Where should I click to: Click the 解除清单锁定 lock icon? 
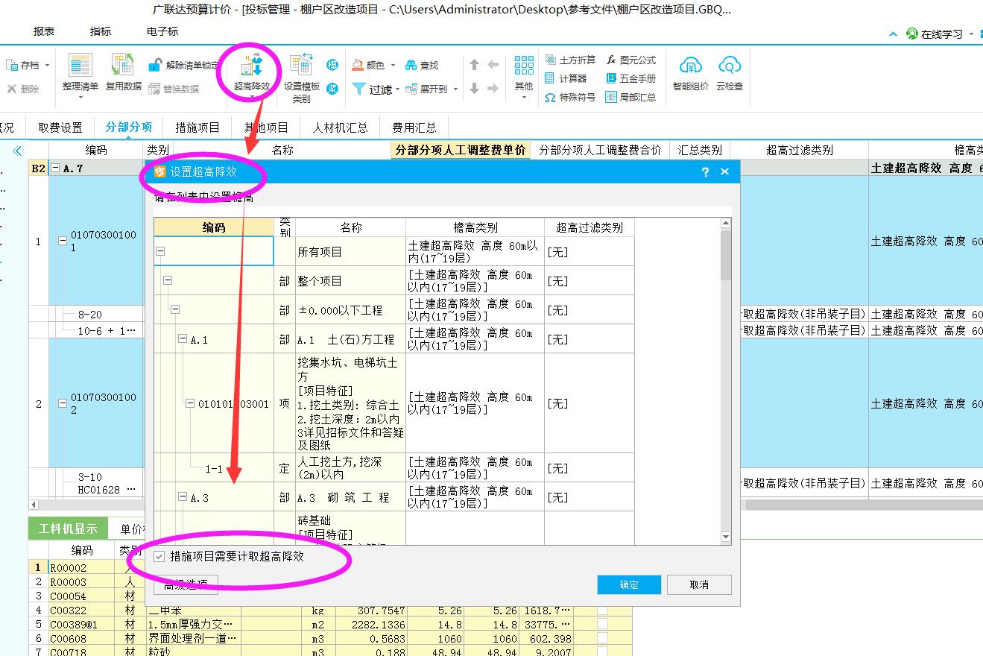(154, 66)
